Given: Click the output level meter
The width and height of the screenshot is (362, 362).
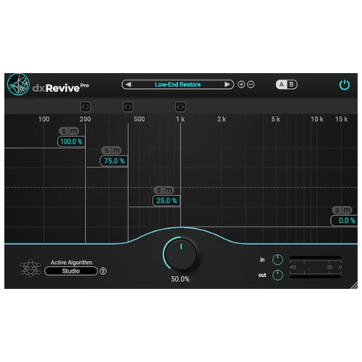Looking at the screenshot, I should click(x=315, y=277).
